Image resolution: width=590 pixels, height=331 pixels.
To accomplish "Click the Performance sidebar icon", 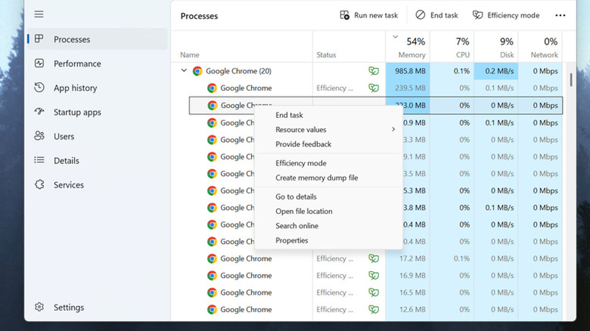I will (39, 63).
